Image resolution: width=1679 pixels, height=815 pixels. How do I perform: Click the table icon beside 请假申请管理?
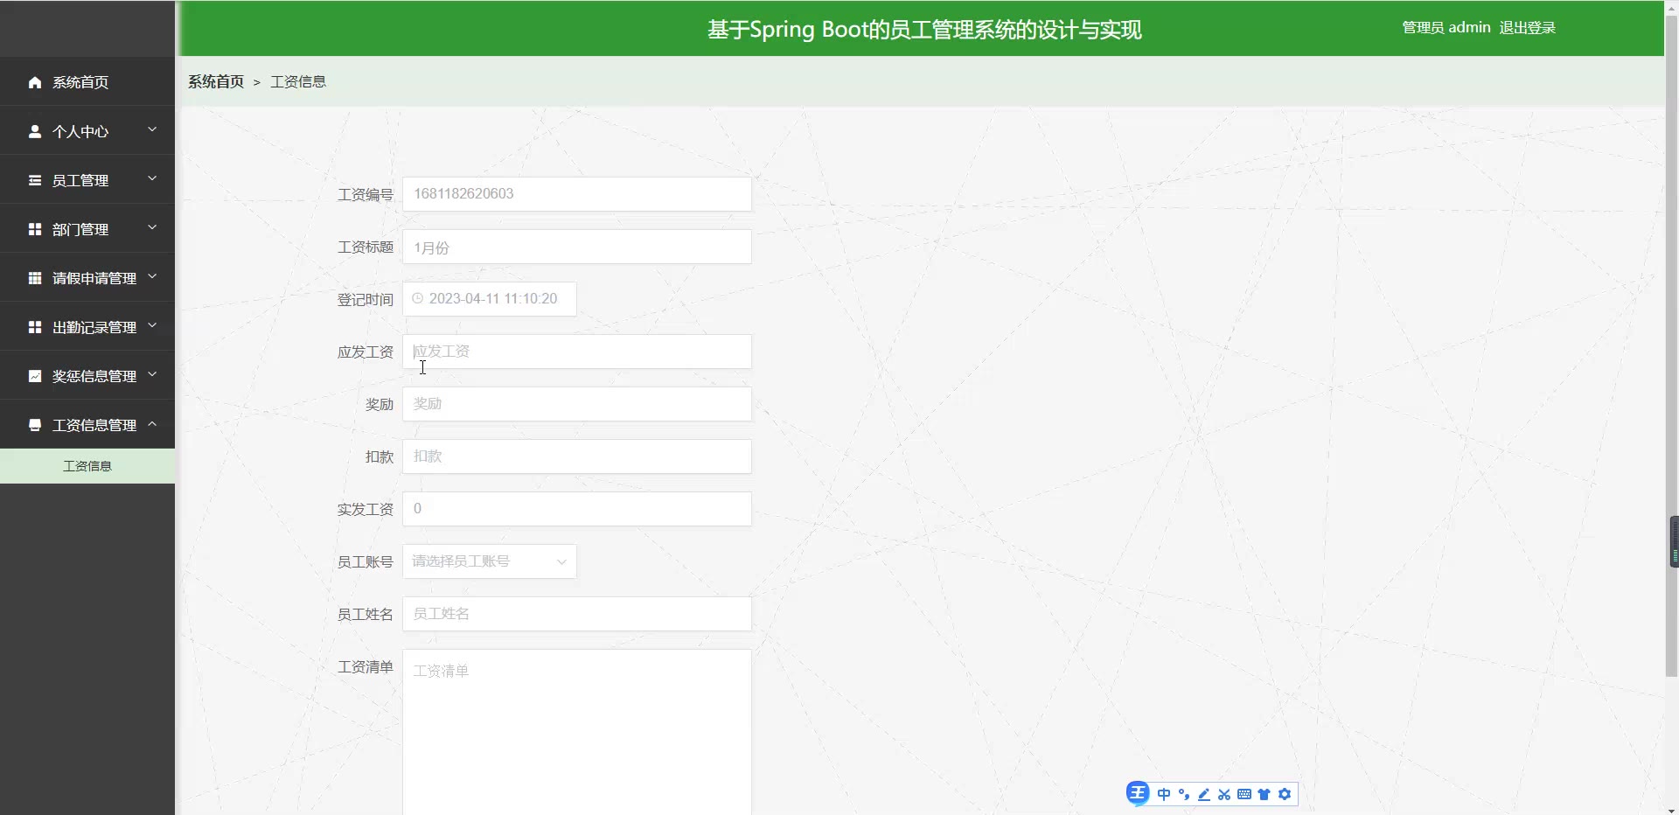coord(35,278)
